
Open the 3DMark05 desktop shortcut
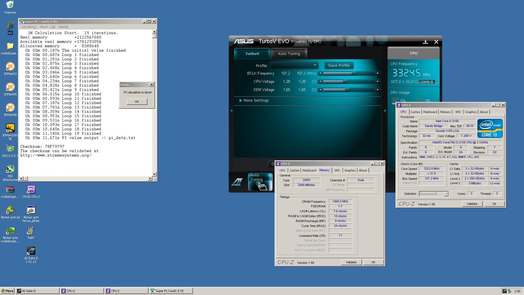(x=10, y=87)
